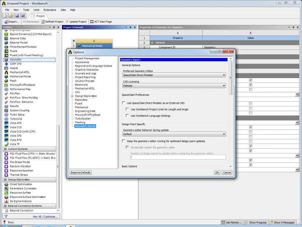The image size is (302, 227).
Task: Select Microsoft Office Excel icon in Toolbox
Action: click(6, 85)
